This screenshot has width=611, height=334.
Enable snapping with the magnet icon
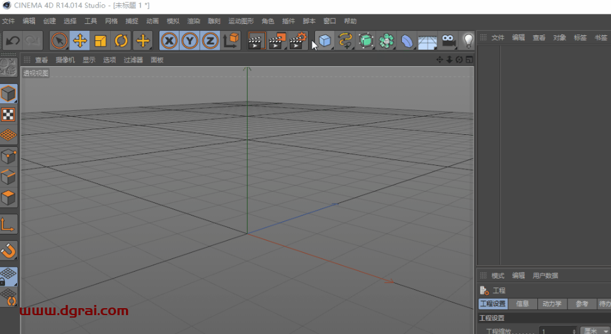point(9,251)
